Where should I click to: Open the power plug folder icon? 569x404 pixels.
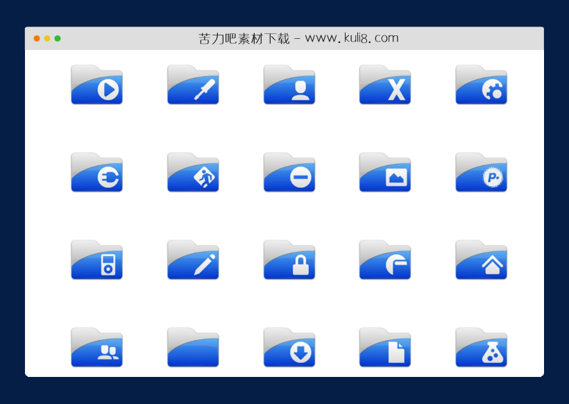96,173
